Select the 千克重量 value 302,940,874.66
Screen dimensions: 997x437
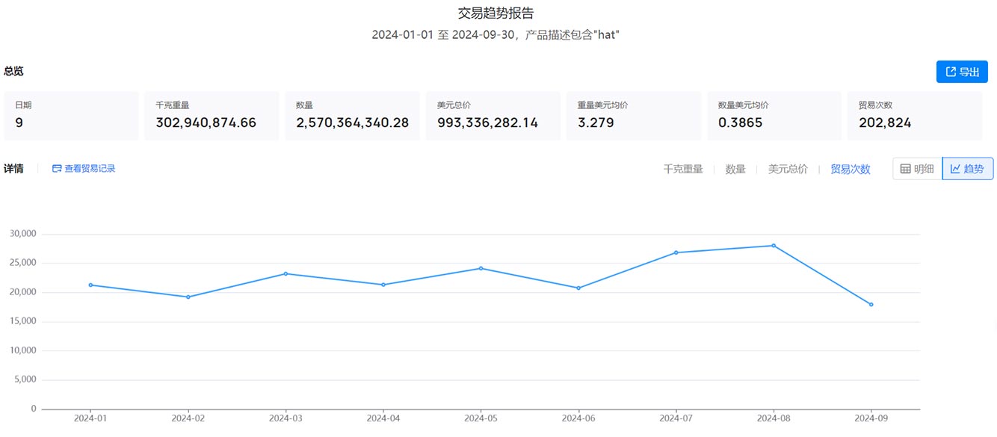206,123
